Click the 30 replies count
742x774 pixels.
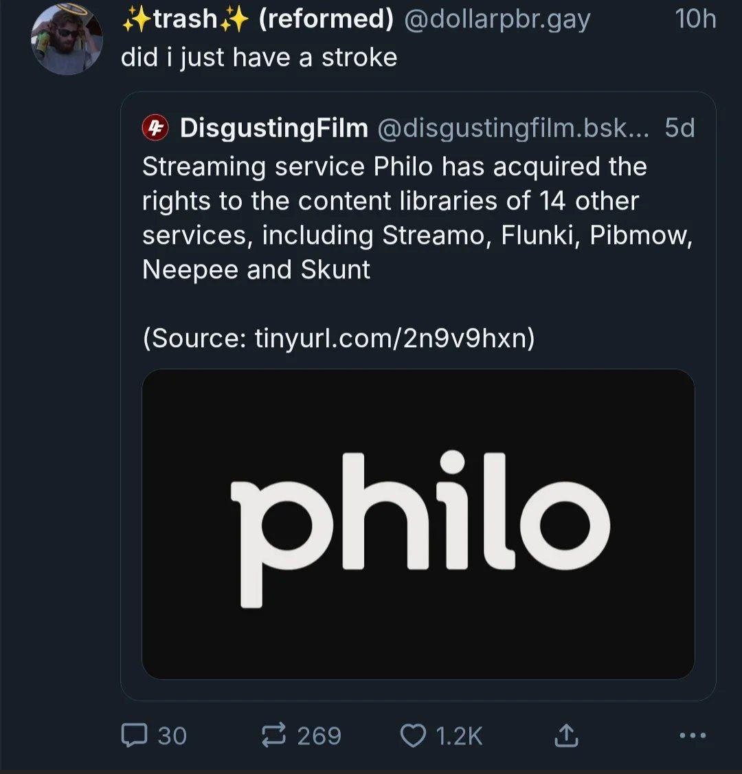pyautogui.click(x=172, y=736)
